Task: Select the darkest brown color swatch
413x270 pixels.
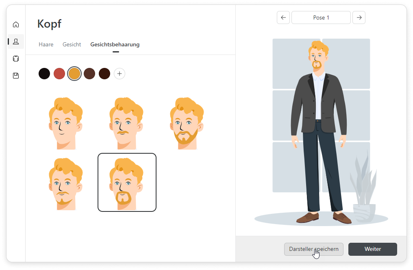Action: point(104,74)
